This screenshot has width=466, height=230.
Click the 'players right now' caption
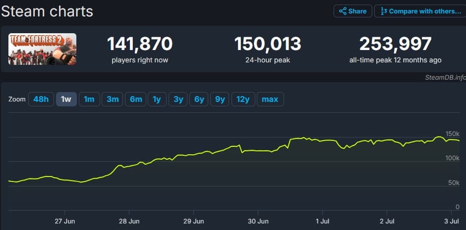click(140, 60)
